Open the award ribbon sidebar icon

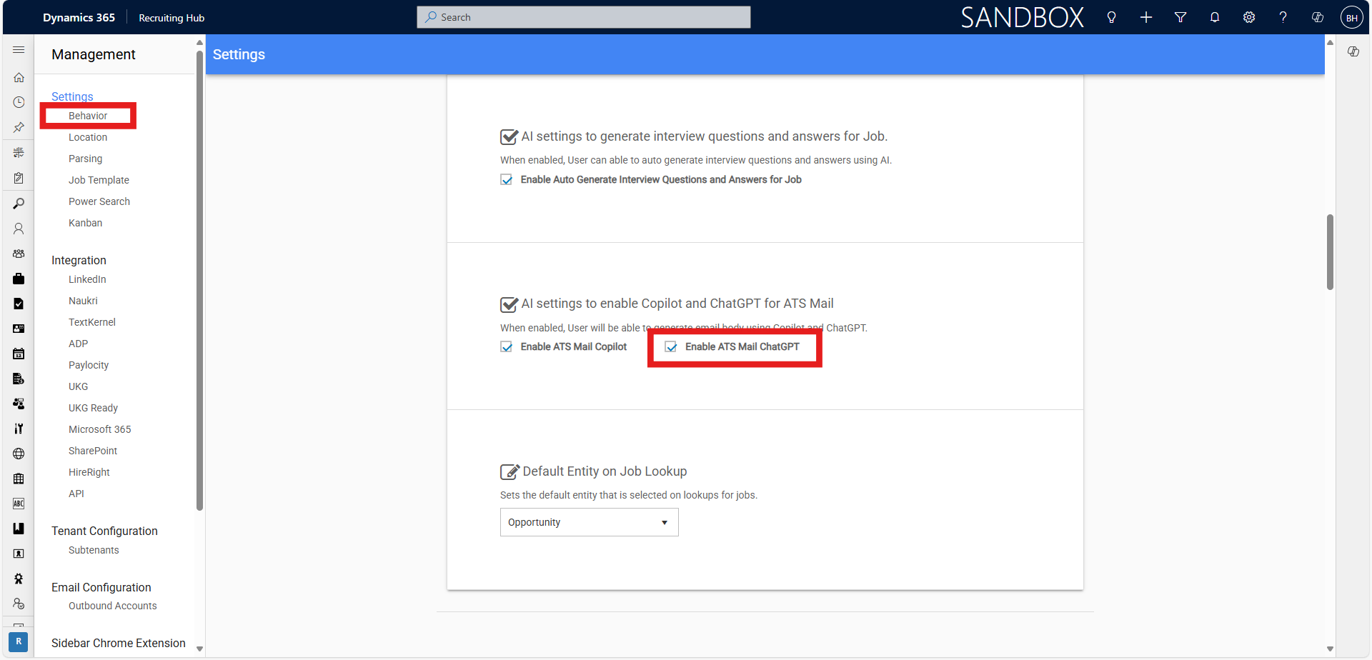[19, 579]
